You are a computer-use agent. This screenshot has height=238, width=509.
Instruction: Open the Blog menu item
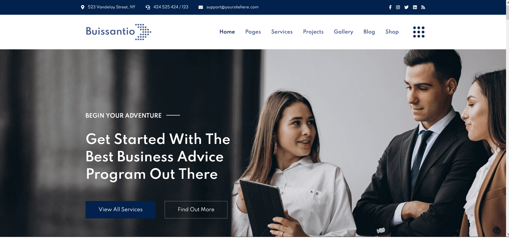pyautogui.click(x=369, y=32)
